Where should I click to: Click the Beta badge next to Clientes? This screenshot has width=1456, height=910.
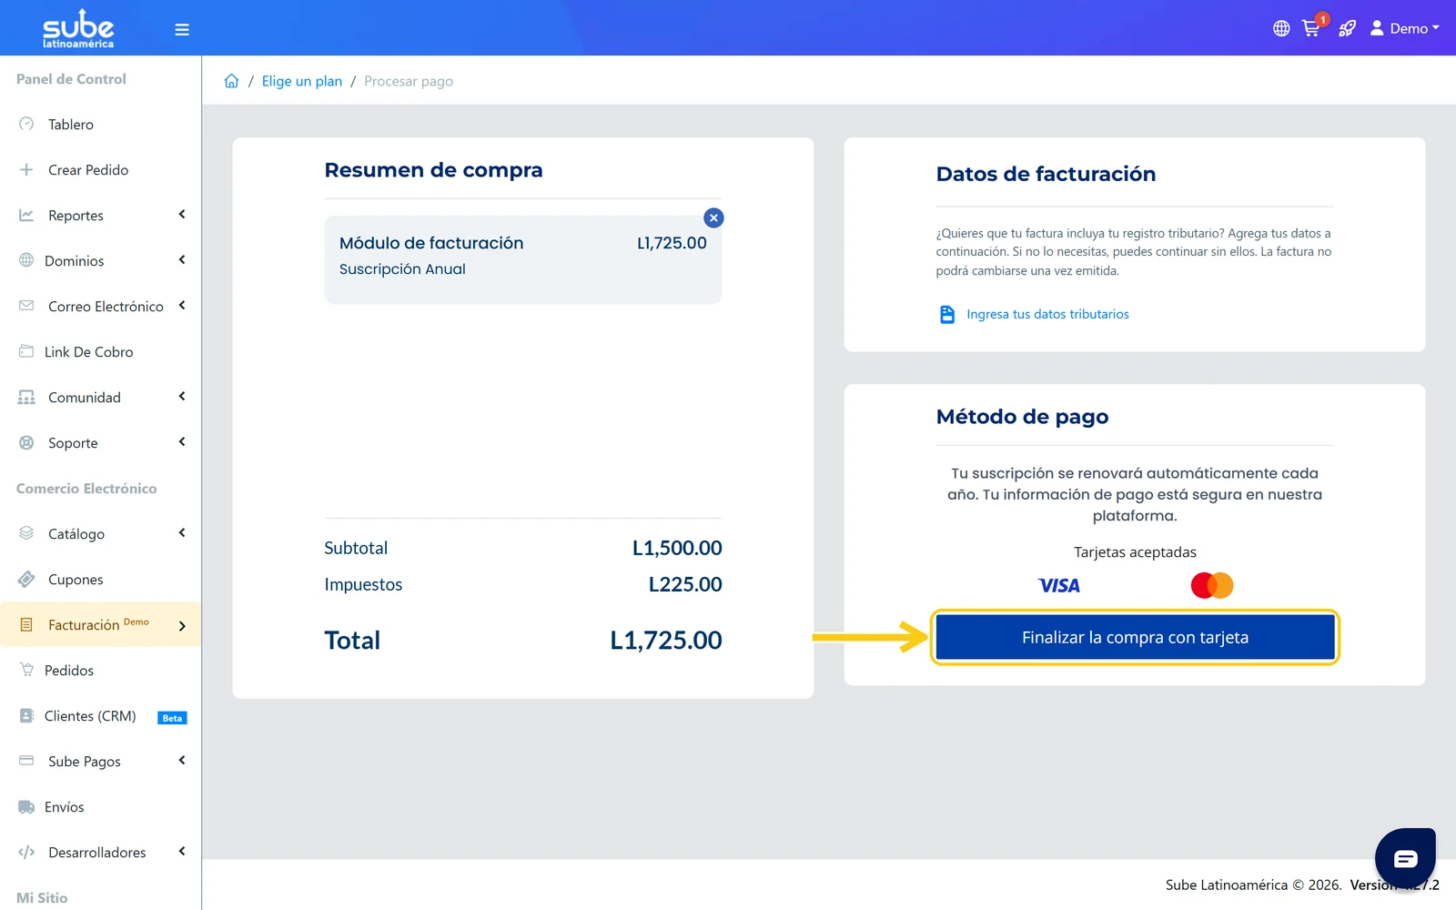click(x=172, y=718)
